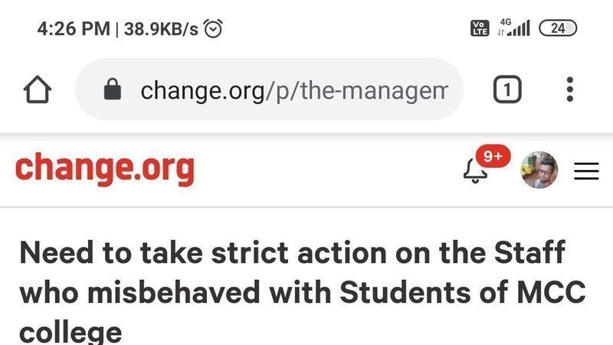Screen dimensions: 613x345
Task: Tap the alarm clock status icon
Action: click(x=215, y=28)
